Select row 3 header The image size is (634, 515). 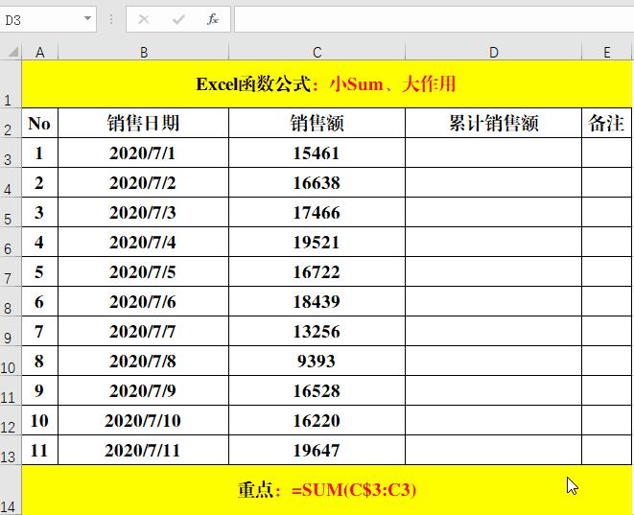coord(11,152)
